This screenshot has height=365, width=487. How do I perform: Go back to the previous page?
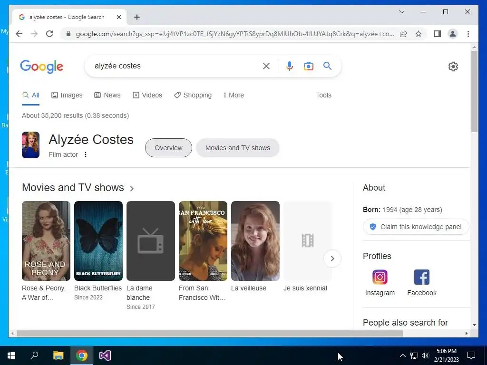19,34
